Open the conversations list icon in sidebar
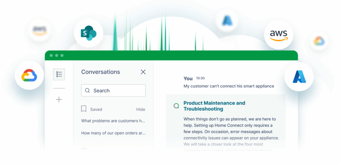 tap(59, 74)
